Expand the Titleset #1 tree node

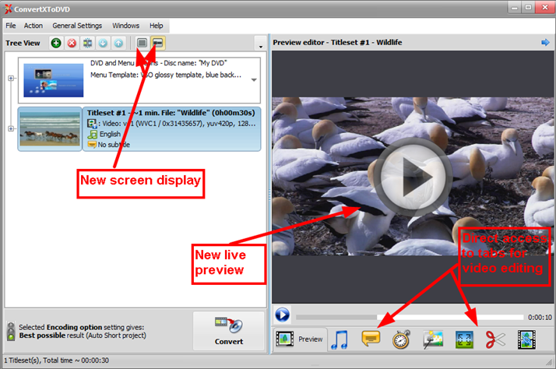click(x=11, y=128)
